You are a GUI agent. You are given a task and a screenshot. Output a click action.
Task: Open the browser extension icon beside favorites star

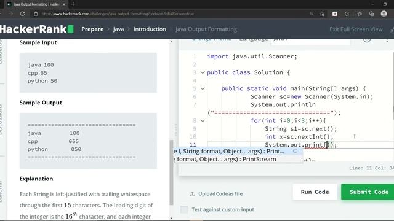(335, 14)
